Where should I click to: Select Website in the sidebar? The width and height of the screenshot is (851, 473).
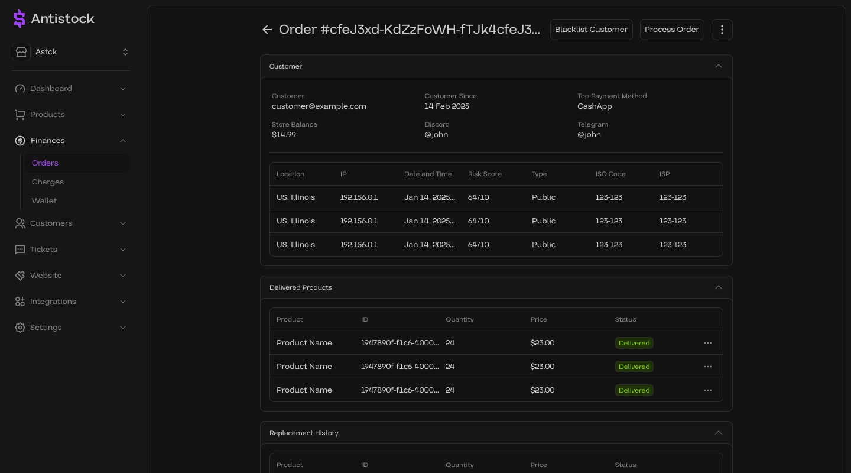[x=46, y=276]
